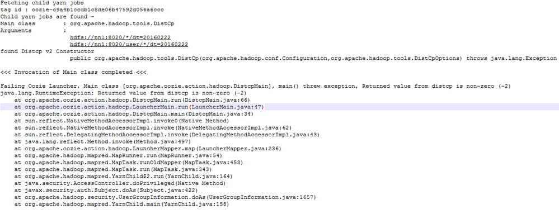Image resolution: width=559 pixels, height=214 pixels.
Task: Click the hdfs://nn1:8020/*/dt=20160222 link
Action: tap(120, 37)
